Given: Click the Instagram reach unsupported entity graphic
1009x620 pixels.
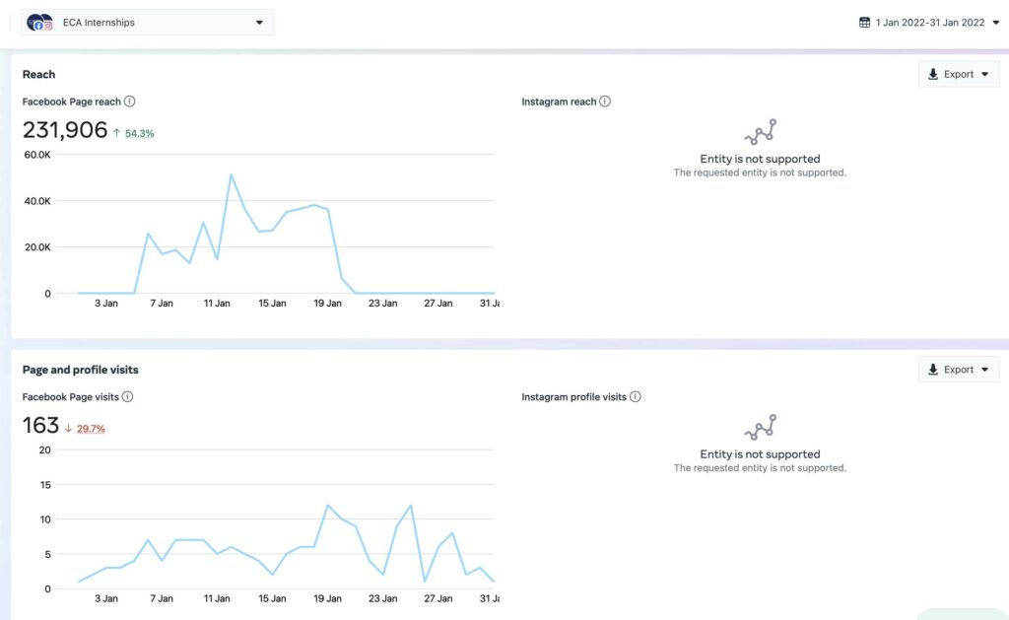Looking at the screenshot, I should pos(760,132).
